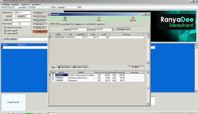
Task: Open the end date 7/8/2017 dropdown
Action: coord(113,29)
